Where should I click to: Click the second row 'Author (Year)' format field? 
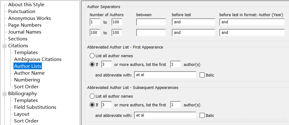[x=252, y=33]
